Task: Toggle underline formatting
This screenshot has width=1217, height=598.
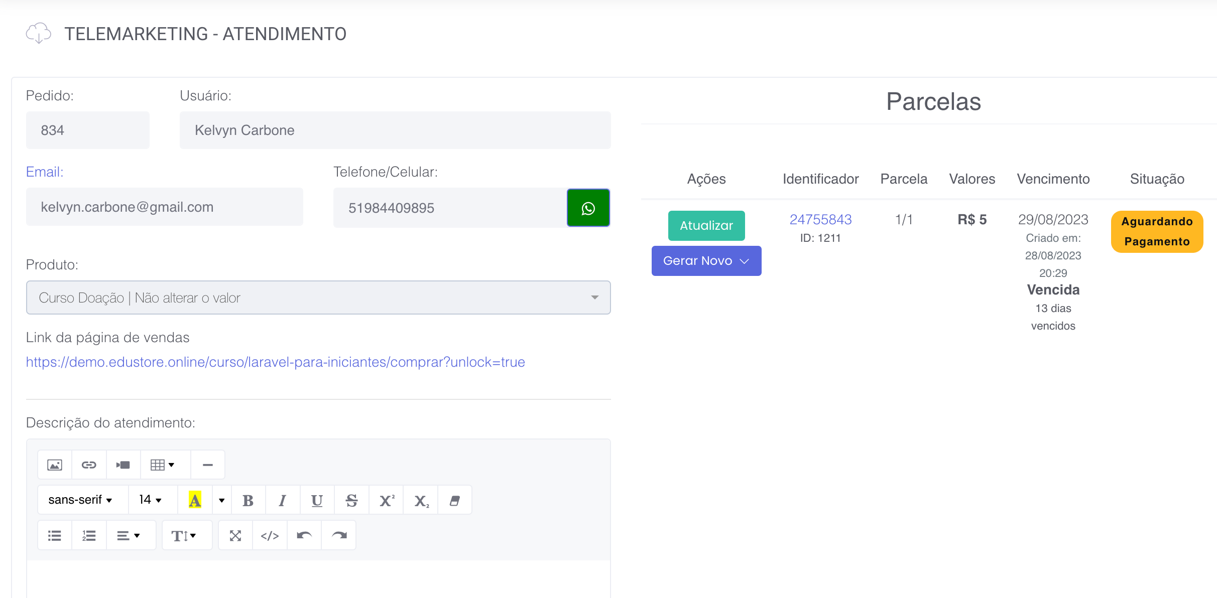Action: click(317, 500)
